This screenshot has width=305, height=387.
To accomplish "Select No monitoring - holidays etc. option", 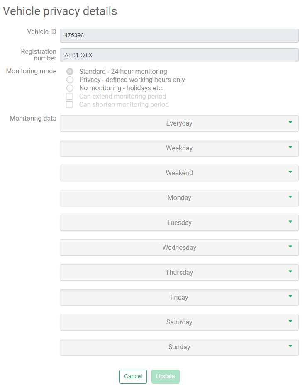I will click(70, 88).
